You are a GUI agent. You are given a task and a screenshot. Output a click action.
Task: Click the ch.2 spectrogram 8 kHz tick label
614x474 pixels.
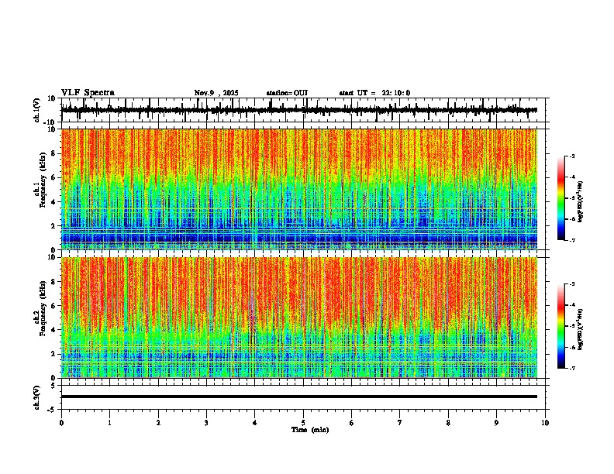click(53, 282)
